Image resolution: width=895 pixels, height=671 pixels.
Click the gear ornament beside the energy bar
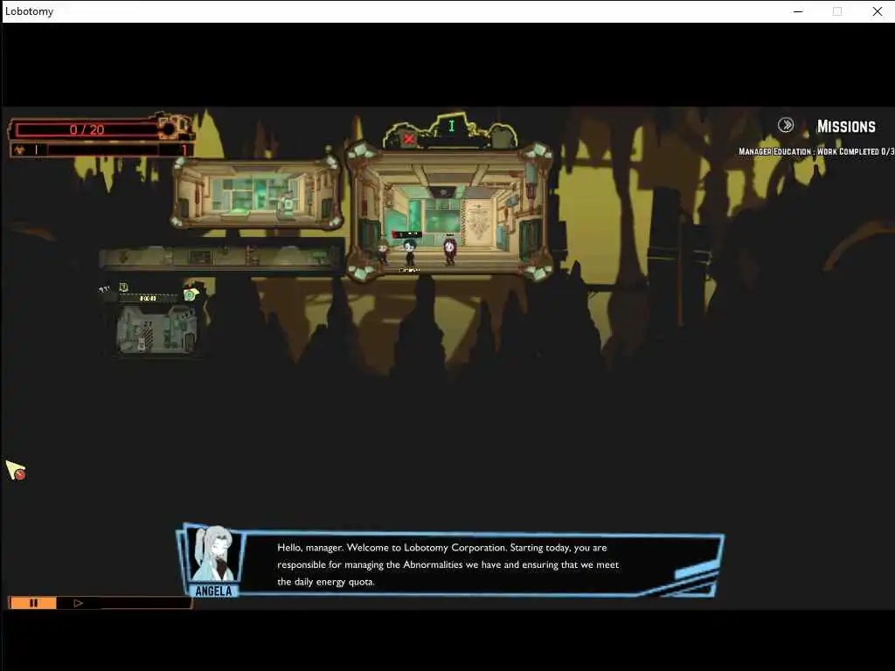[173, 126]
